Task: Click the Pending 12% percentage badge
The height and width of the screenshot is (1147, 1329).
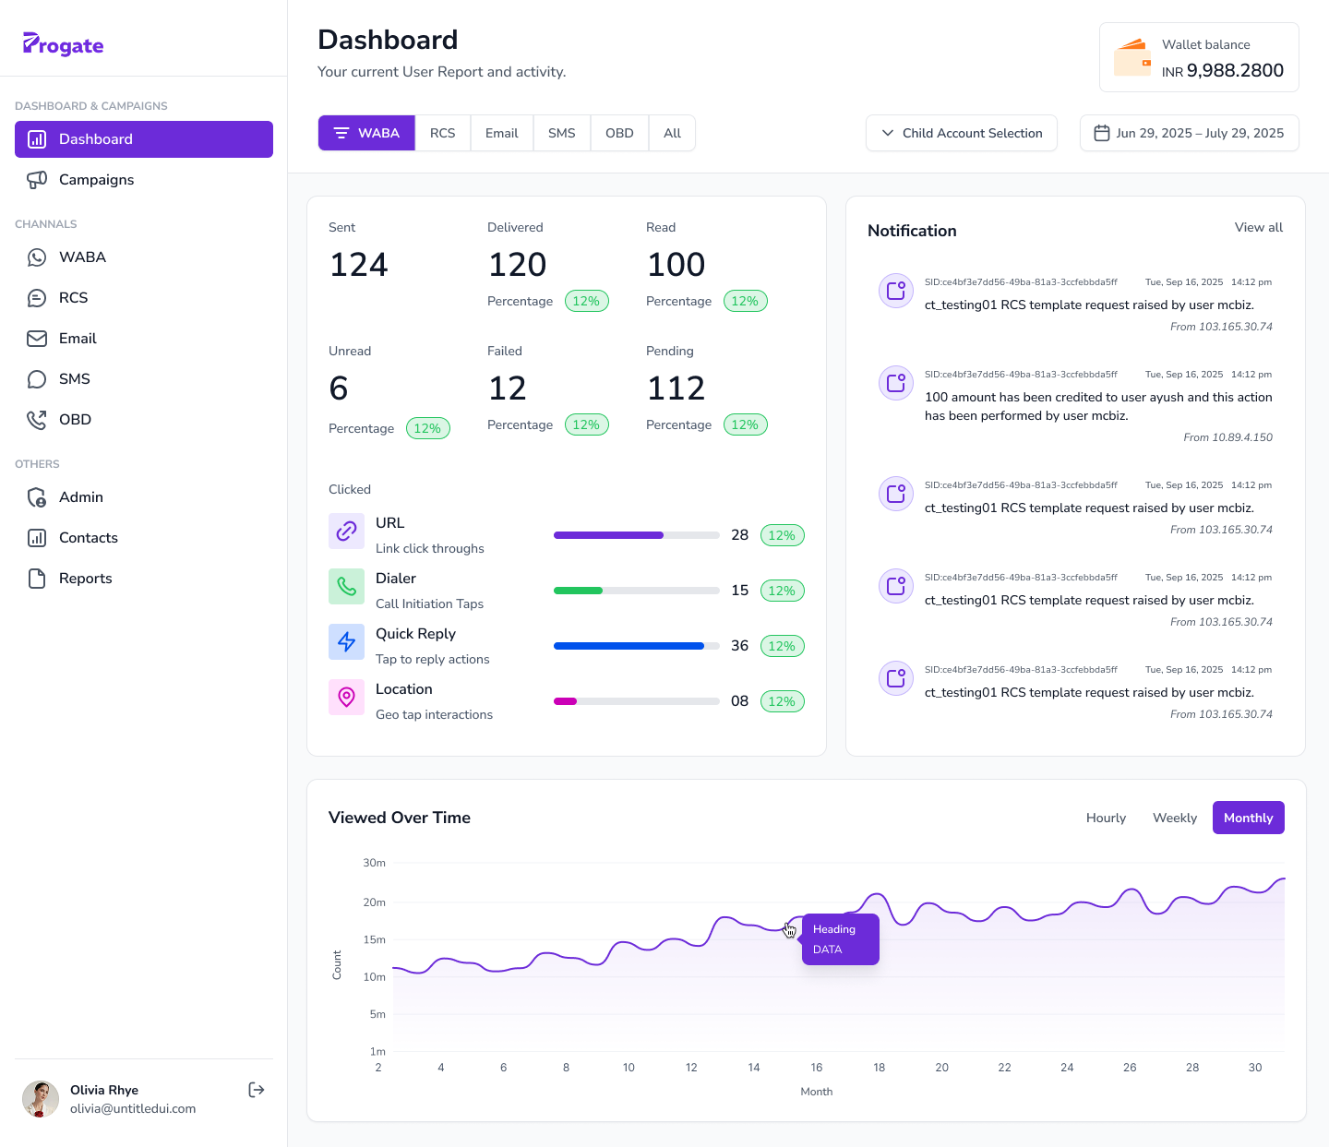Action: [x=746, y=424]
